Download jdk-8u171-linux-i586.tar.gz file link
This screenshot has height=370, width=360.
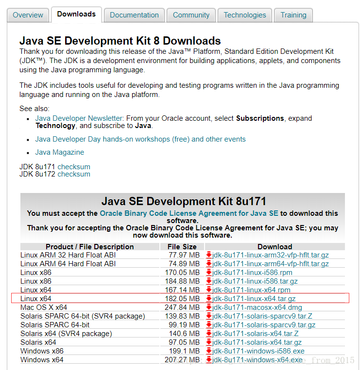pos(255,281)
